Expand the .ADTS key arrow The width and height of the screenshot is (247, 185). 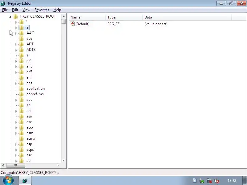[16, 50]
